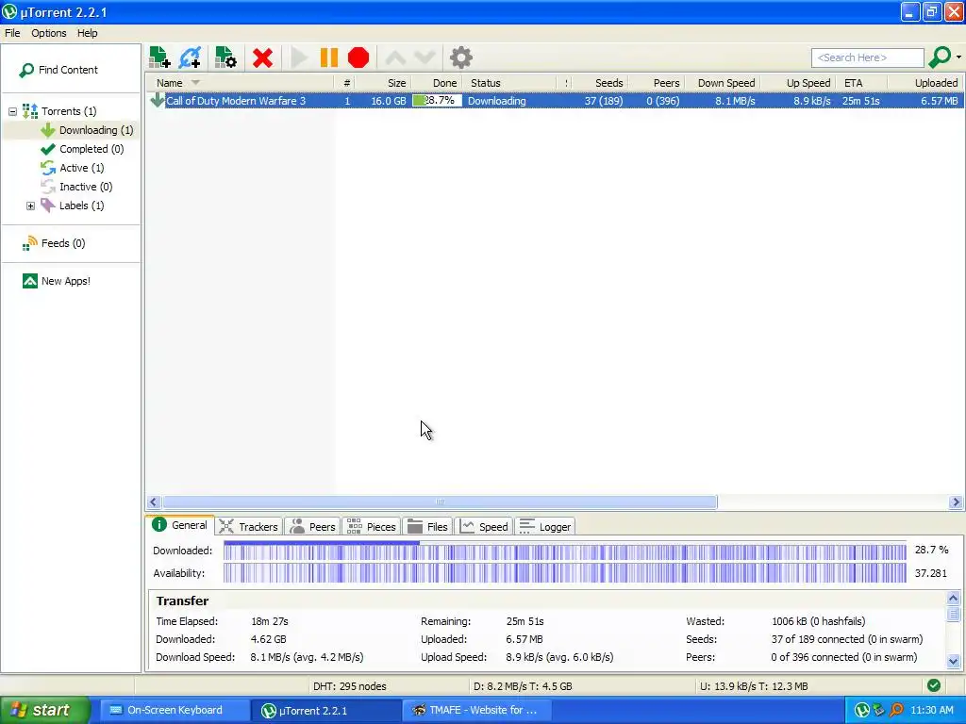Sort by the ETA column header
The width and height of the screenshot is (966, 724).
coord(862,83)
